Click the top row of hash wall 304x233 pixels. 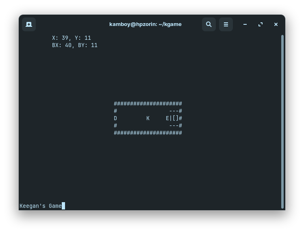(x=148, y=104)
